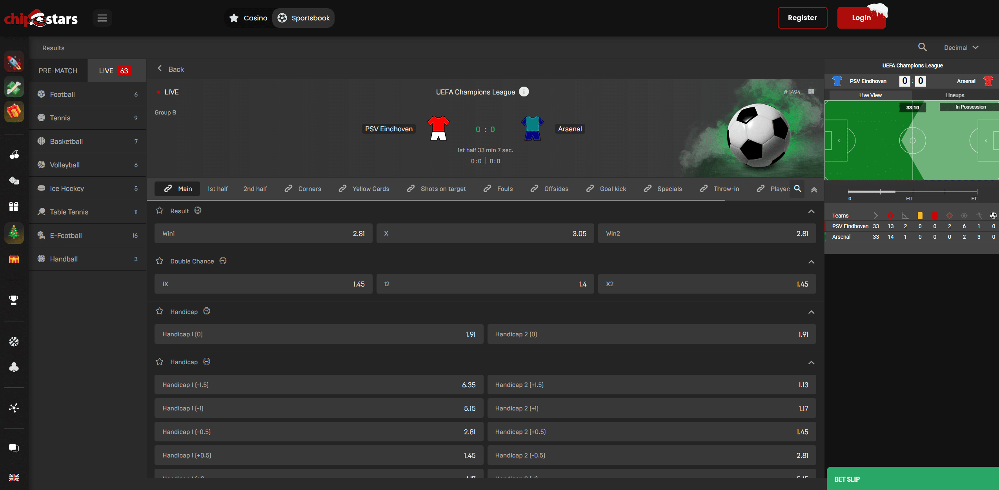This screenshot has height=490, width=999.
Task: Click the search magnifier in top bar
Action: click(x=922, y=47)
